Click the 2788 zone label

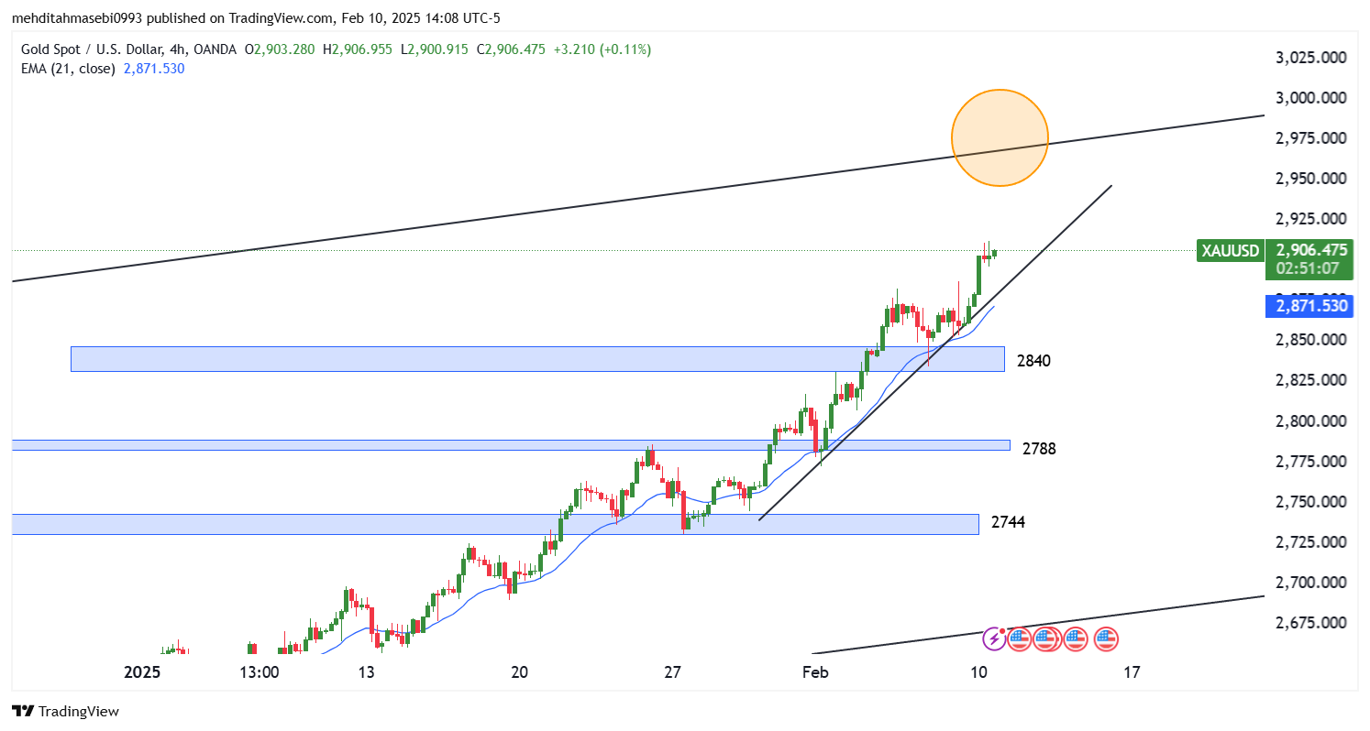1039,449
